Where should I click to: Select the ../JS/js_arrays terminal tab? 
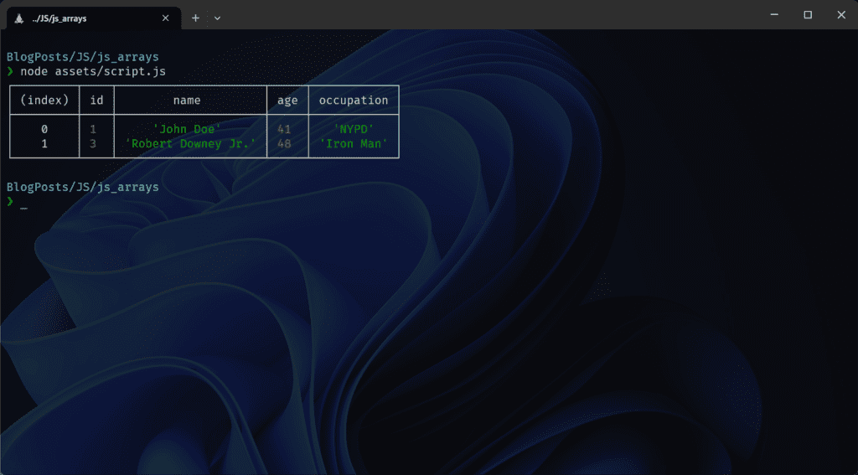pos(94,18)
